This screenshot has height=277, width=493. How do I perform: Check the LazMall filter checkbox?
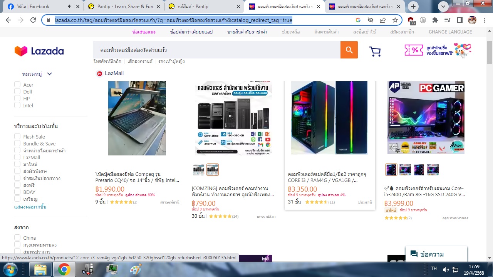tap(17, 157)
